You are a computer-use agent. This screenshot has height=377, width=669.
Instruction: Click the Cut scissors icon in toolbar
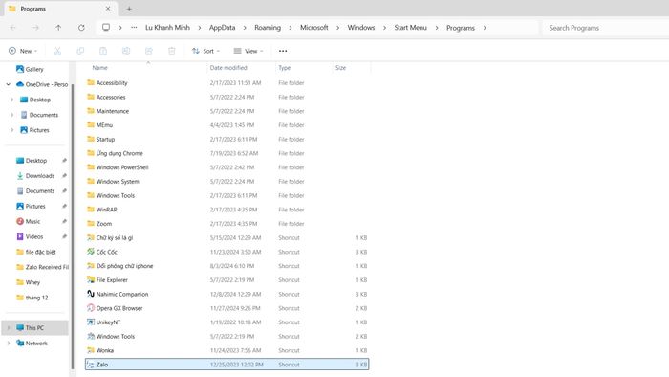tap(57, 51)
